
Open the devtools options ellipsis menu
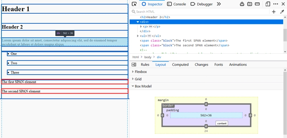click(276, 4)
